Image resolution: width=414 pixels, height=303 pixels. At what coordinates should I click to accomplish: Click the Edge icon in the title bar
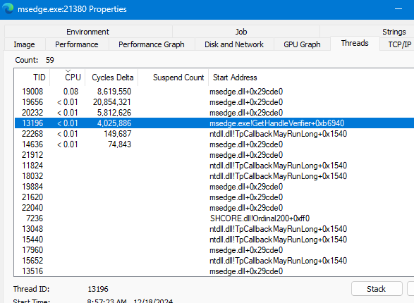8,8
